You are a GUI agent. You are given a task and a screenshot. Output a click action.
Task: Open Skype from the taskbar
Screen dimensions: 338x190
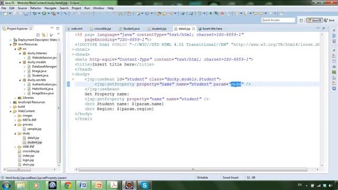click(145, 185)
